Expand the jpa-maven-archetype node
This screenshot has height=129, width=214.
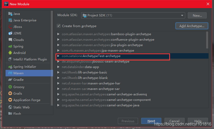58,50
